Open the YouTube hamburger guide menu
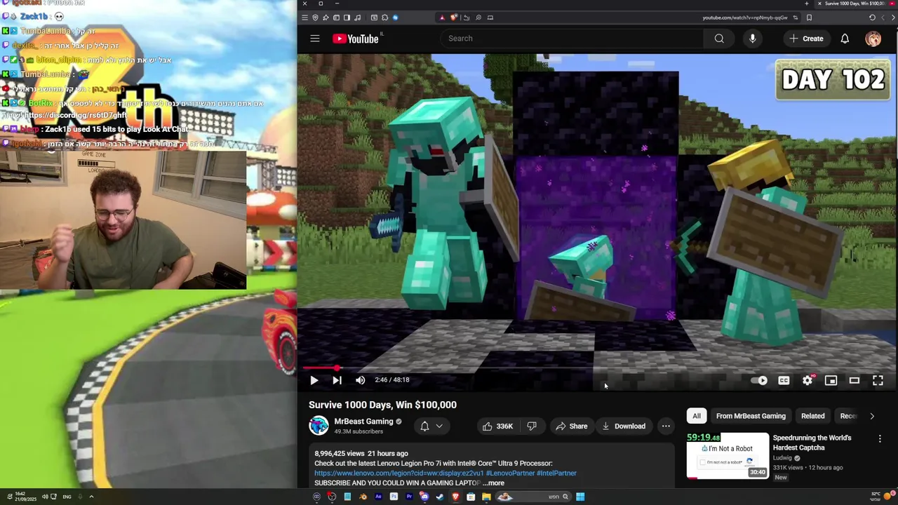Screen dimensions: 898x505 pyautogui.click(x=315, y=39)
